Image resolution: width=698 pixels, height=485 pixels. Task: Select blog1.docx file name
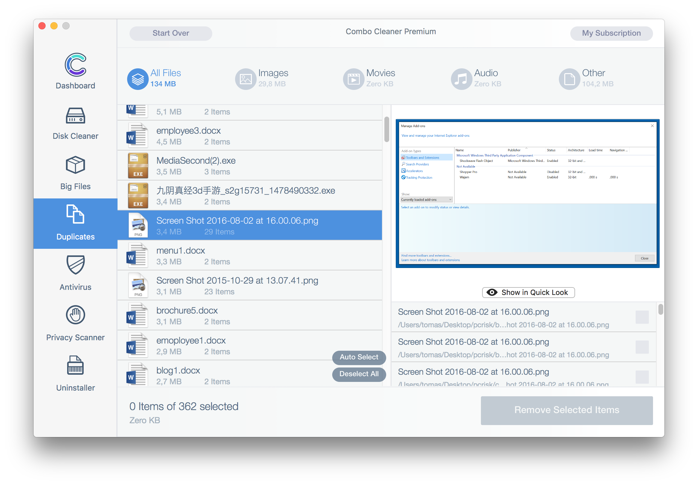pyautogui.click(x=178, y=370)
